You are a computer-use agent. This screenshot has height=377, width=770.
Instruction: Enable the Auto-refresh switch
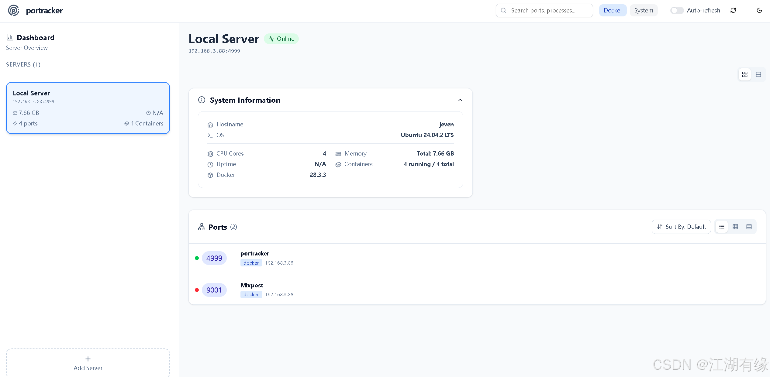click(x=677, y=11)
